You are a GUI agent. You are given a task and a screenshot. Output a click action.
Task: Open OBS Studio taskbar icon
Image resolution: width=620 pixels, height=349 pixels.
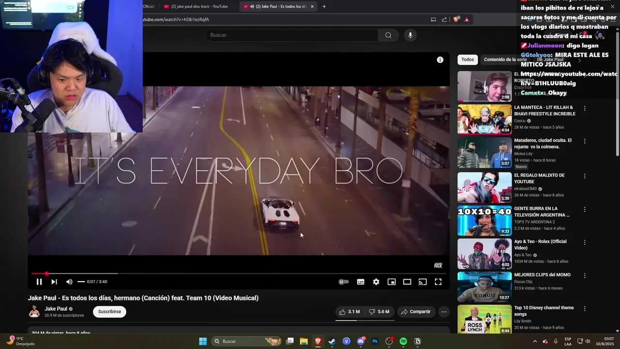[389, 341]
